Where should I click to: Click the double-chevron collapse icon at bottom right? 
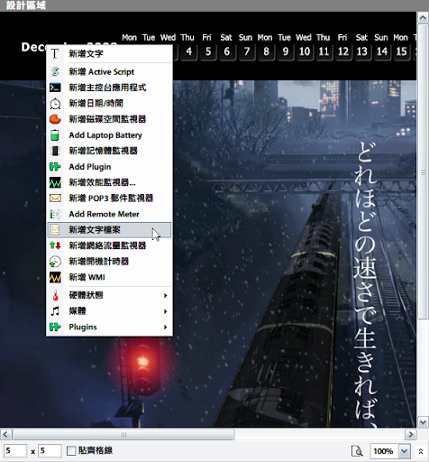point(421,451)
